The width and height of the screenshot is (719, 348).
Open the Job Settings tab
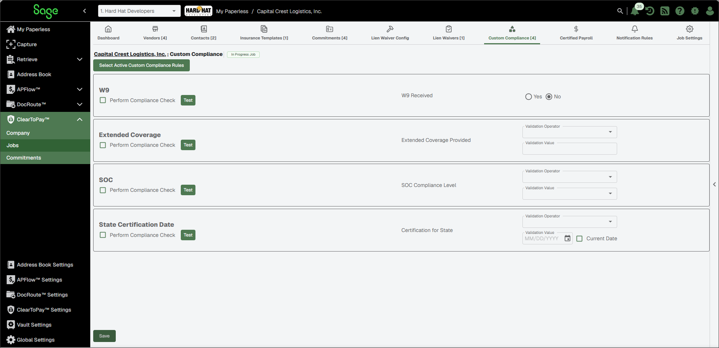pos(689,33)
